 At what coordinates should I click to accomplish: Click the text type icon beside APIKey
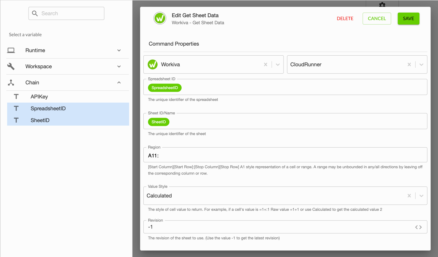point(16,96)
